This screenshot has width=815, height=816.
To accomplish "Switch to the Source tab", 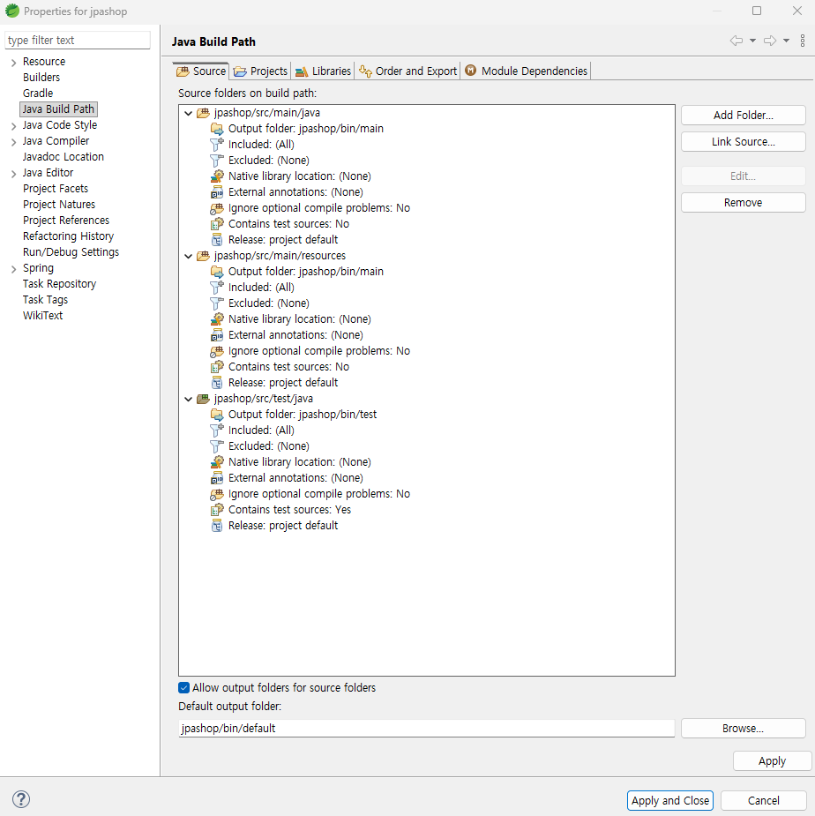I will point(201,71).
